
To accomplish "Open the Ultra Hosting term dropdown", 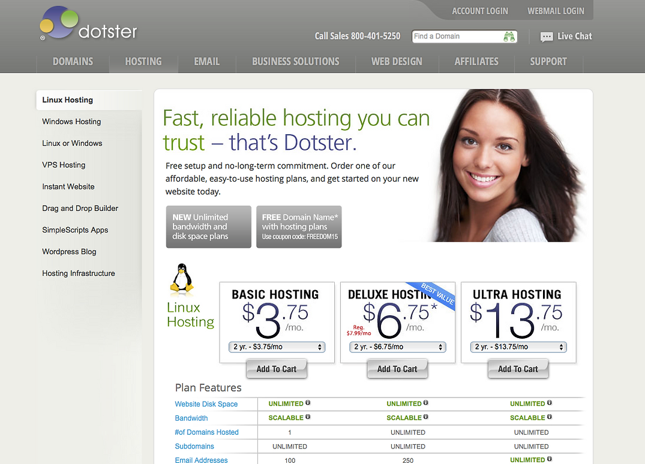I will click(x=518, y=347).
